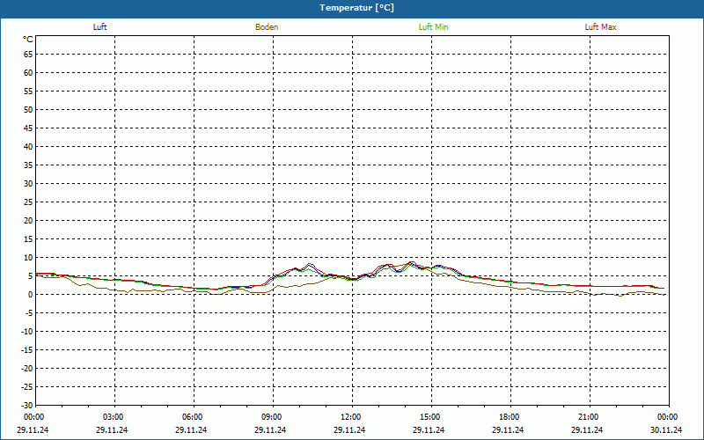This screenshot has height=440, width=704.
Task: Click the red Luft Max legend label
Action: pos(600,27)
